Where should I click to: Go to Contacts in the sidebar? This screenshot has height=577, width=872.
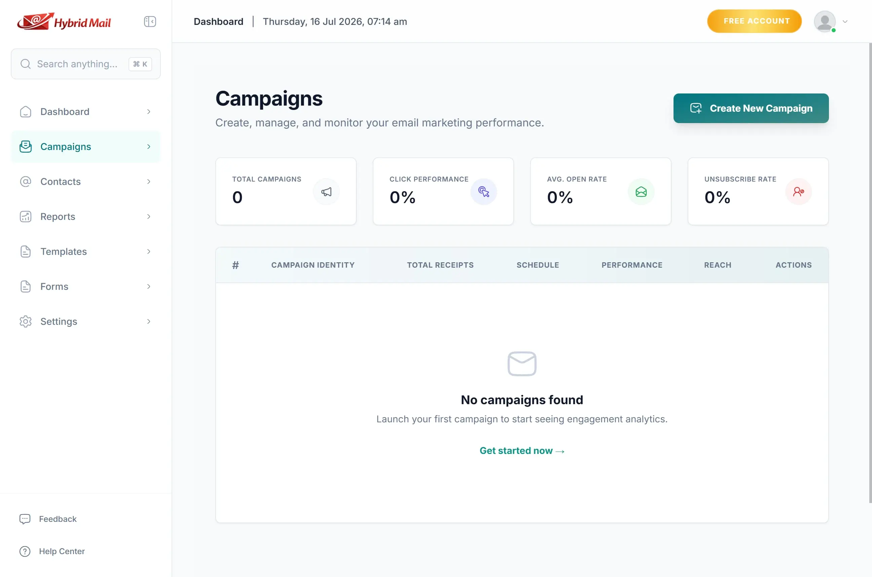click(x=86, y=182)
